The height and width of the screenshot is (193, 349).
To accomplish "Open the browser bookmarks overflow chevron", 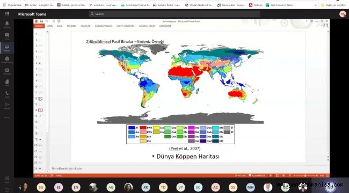I will [x=316, y=5].
